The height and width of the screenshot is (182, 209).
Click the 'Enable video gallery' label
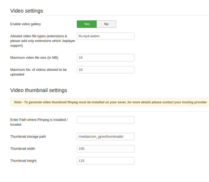coord(26,24)
